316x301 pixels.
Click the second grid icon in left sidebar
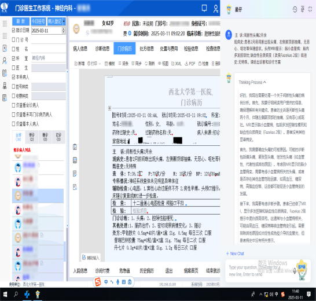click(5, 36)
